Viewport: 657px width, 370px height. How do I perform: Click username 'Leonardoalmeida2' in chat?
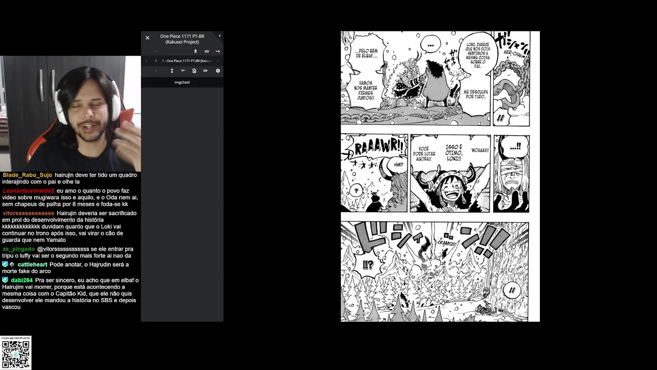point(28,191)
